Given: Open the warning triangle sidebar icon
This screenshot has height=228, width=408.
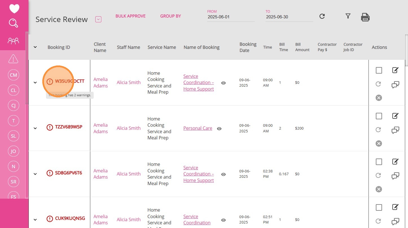Looking at the screenshot, I should [13, 59].
